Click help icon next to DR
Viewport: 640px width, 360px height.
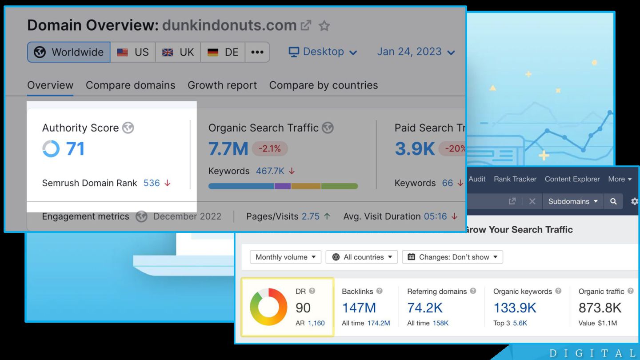pos(312,291)
